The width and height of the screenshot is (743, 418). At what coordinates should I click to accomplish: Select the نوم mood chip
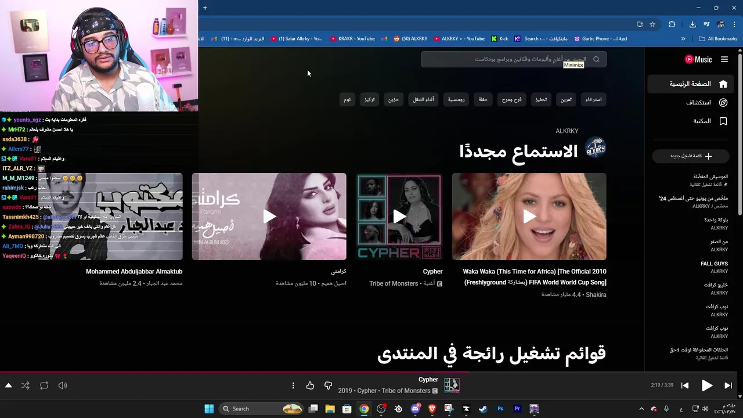point(347,99)
